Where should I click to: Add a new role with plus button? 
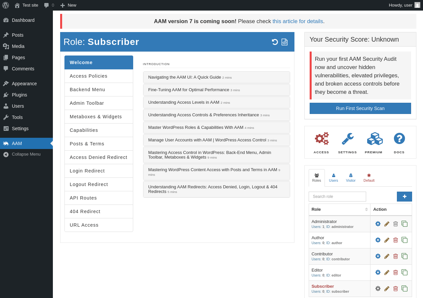pyautogui.click(x=404, y=197)
